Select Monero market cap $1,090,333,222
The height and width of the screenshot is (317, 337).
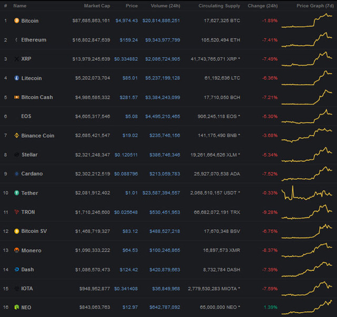[93, 250]
